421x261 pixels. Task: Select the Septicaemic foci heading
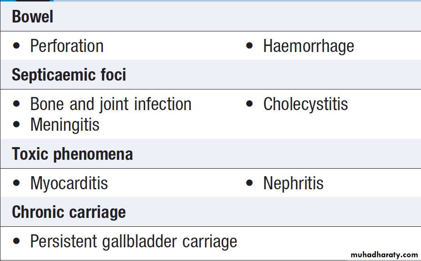pyautogui.click(x=69, y=75)
